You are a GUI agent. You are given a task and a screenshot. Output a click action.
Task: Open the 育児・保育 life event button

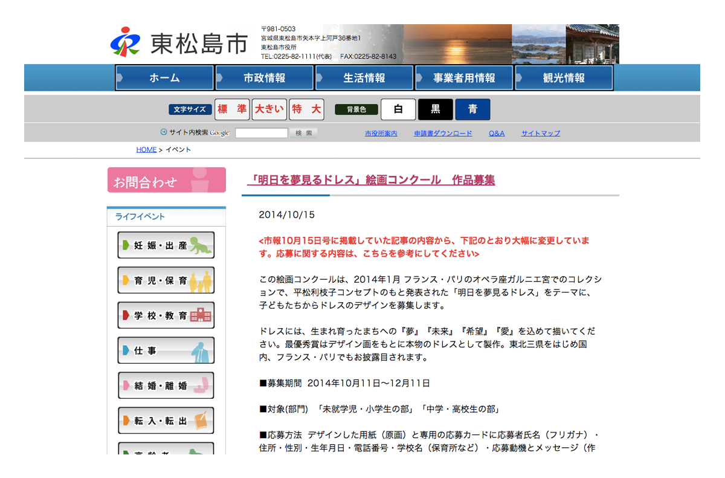point(166,280)
